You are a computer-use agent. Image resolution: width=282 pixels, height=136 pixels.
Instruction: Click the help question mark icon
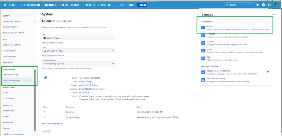[263, 5]
